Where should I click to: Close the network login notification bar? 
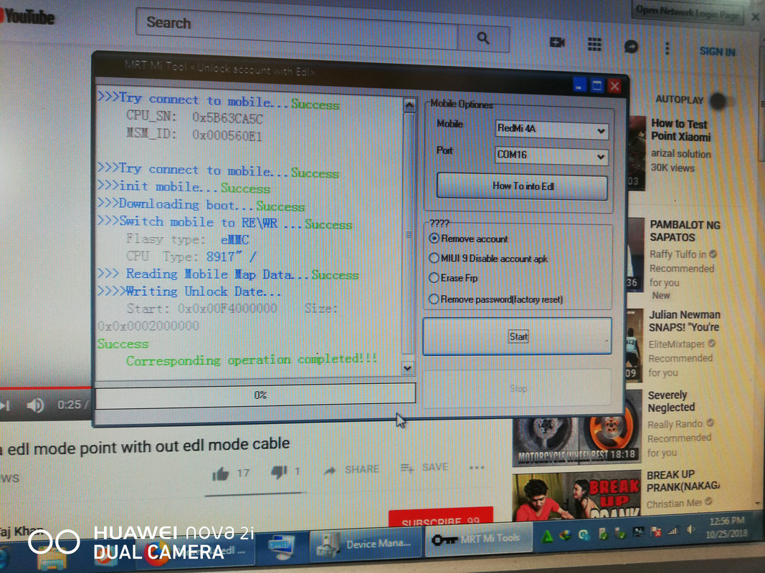tap(755, 16)
